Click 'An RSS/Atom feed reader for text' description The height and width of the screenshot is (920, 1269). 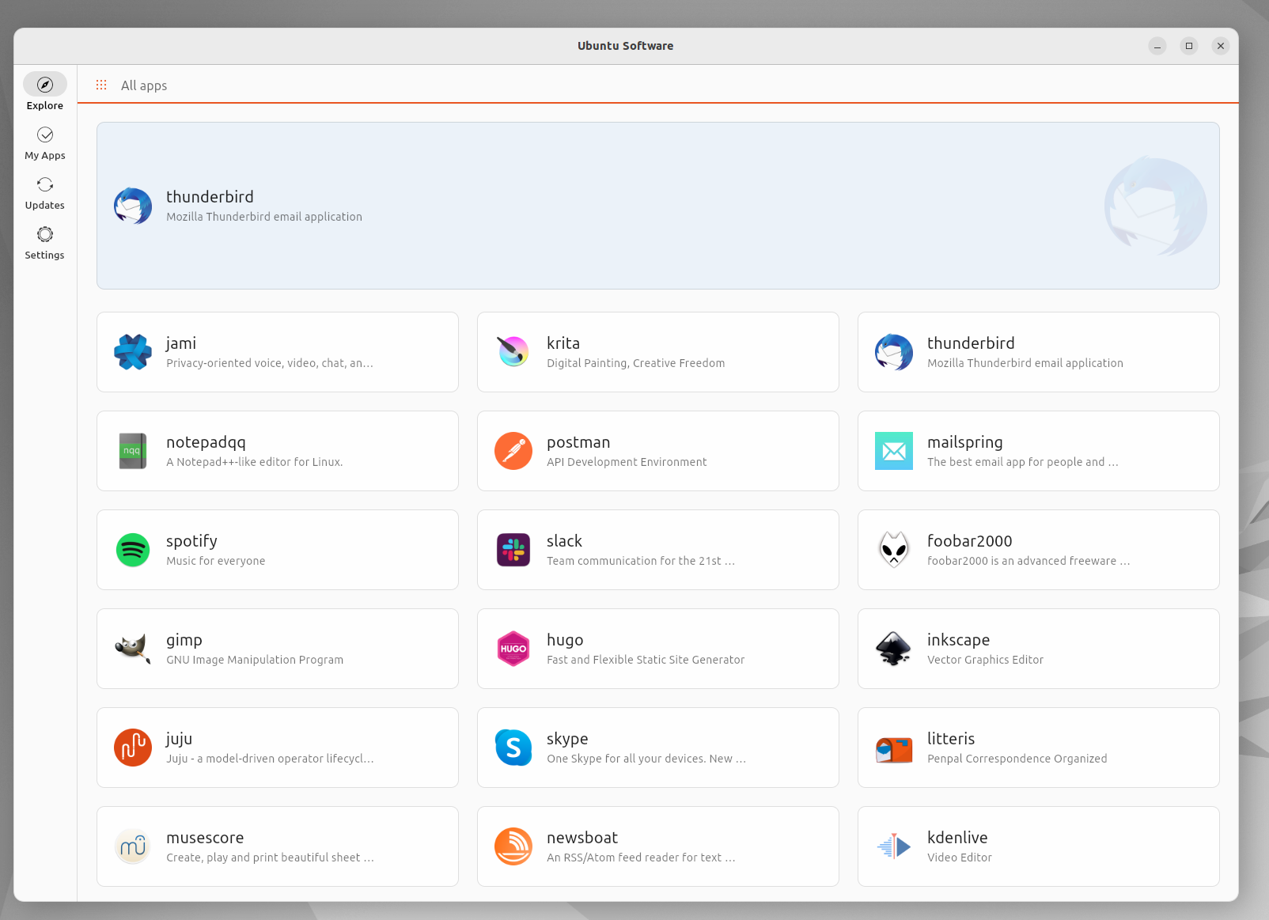pos(634,858)
